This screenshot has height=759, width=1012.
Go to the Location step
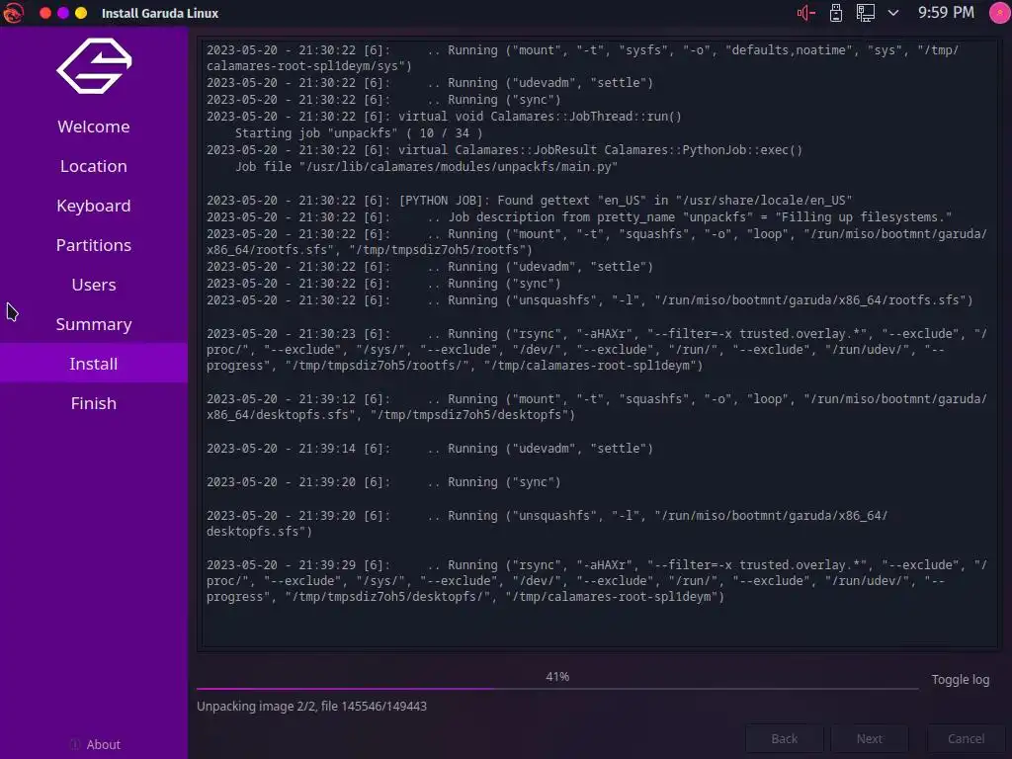pyautogui.click(x=94, y=166)
